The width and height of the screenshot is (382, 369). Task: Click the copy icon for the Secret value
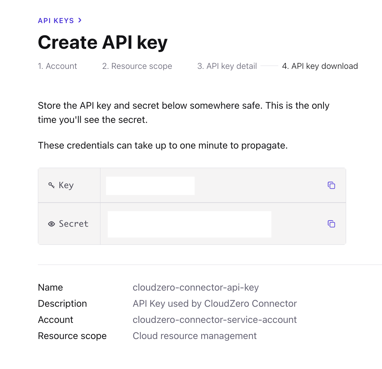(331, 224)
